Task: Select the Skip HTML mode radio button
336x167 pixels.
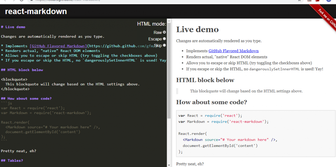Action: tap(164, 45)
